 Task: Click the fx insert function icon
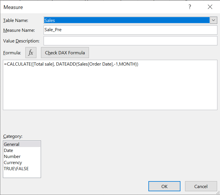[x=31, y=53]
